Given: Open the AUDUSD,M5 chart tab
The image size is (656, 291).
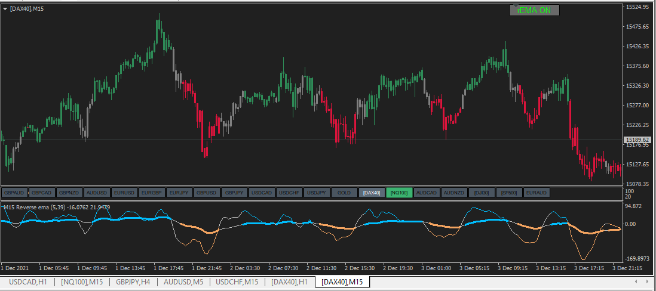Looking at the screenshot, I should pos(183,282).
